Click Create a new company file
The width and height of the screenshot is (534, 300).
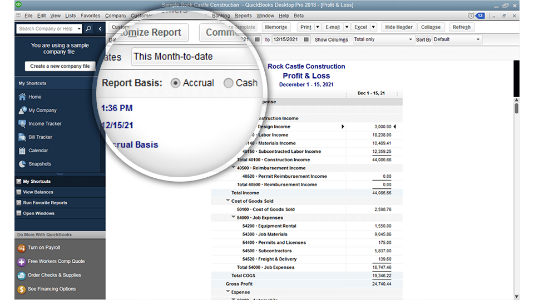tap(60, 66)
